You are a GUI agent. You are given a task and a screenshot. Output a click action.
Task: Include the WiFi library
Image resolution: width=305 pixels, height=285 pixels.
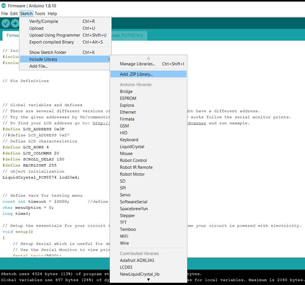(148, 236)
